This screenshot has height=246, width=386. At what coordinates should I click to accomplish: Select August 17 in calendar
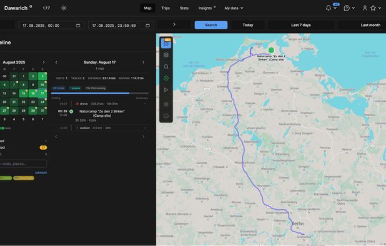(42, 93)
